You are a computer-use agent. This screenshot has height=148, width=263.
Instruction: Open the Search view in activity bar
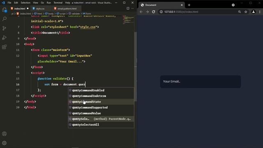tap(5, 19)
